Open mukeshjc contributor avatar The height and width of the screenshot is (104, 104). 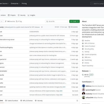click(84, 94)
